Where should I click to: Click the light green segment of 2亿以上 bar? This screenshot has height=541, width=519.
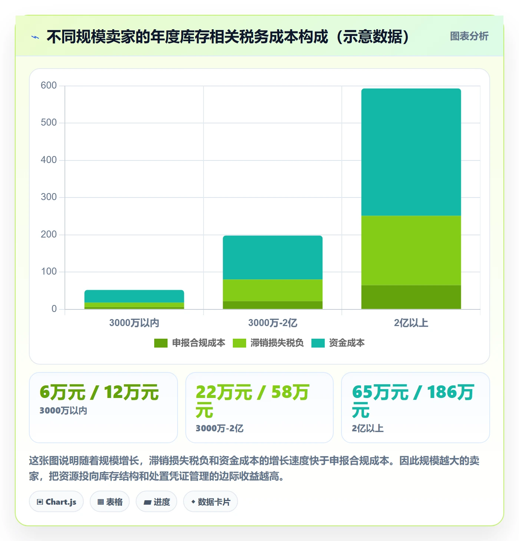[x=411, y=250]
